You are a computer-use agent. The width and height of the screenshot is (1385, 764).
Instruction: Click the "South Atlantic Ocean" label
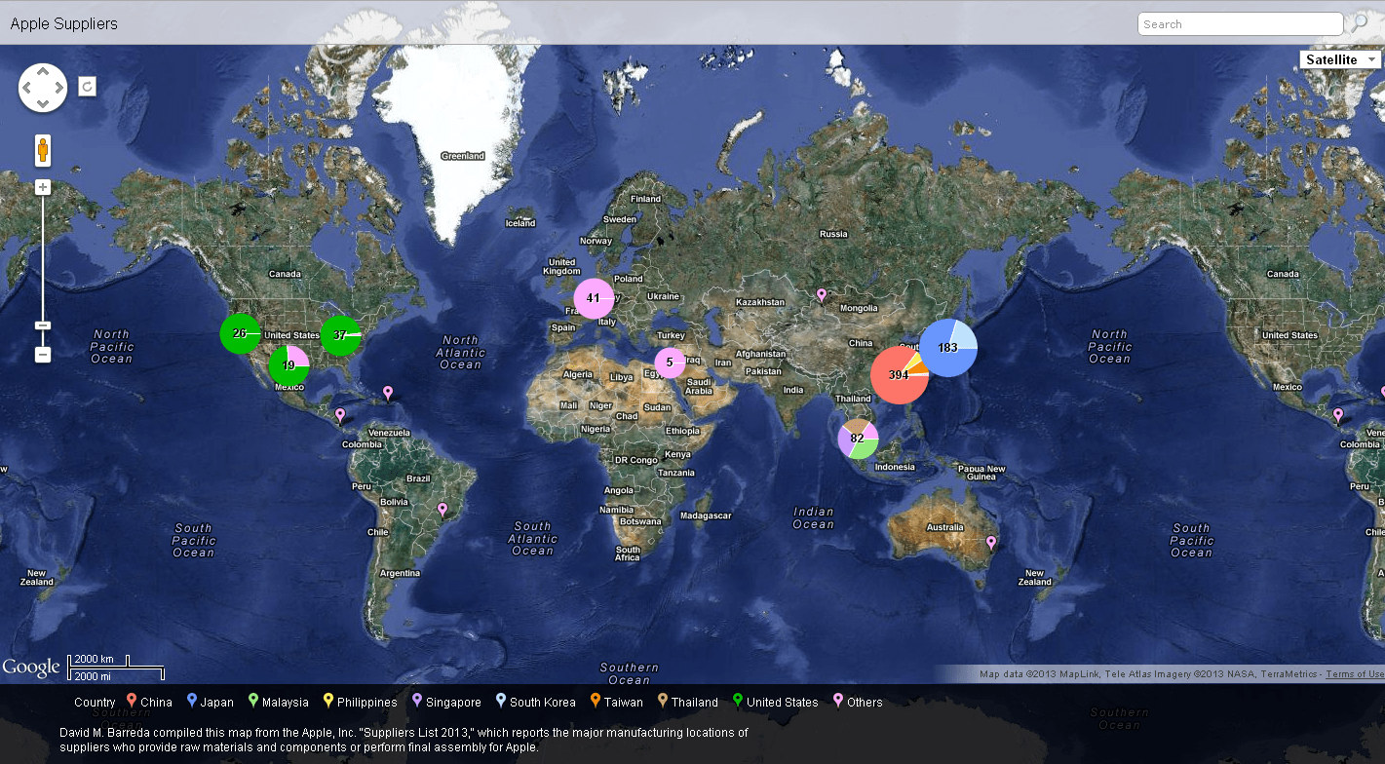pos(533,539)
